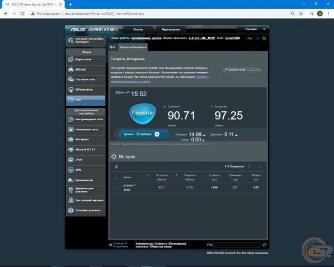Switch to the QoS tab
Screen dimensions: 334x267
tap(112, 47)
